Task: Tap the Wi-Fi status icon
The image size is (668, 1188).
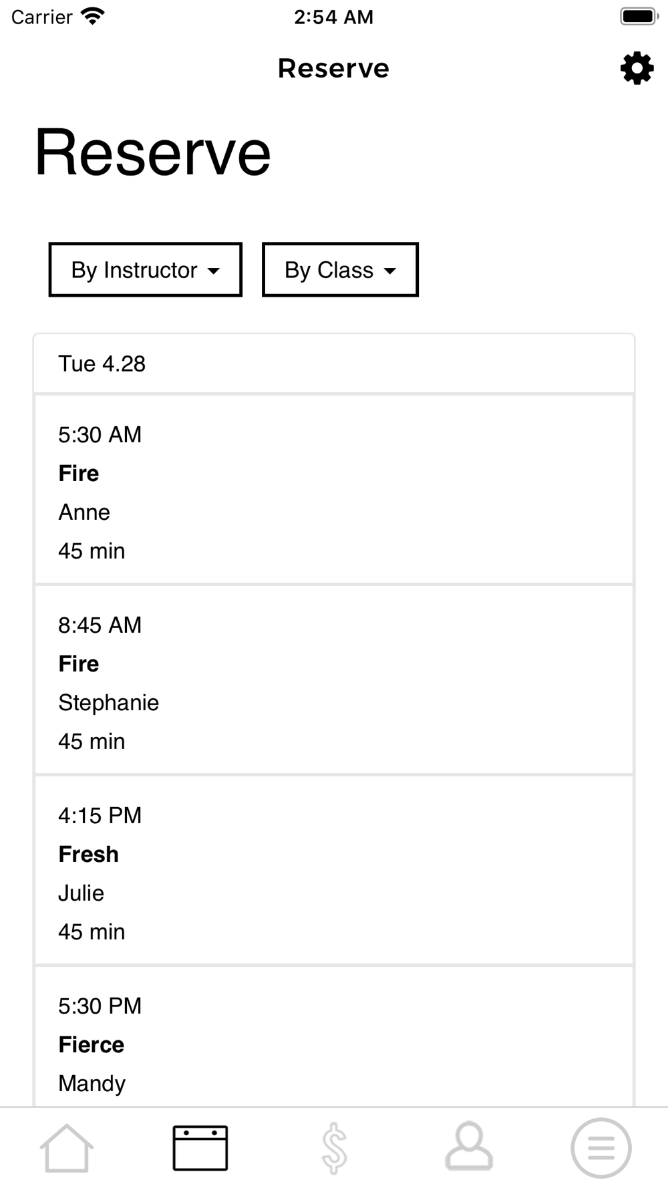Action: point(92,16)
